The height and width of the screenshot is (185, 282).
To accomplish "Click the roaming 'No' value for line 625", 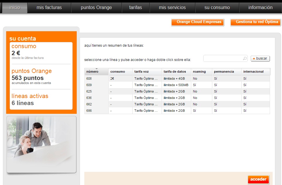I will [195, 91].
